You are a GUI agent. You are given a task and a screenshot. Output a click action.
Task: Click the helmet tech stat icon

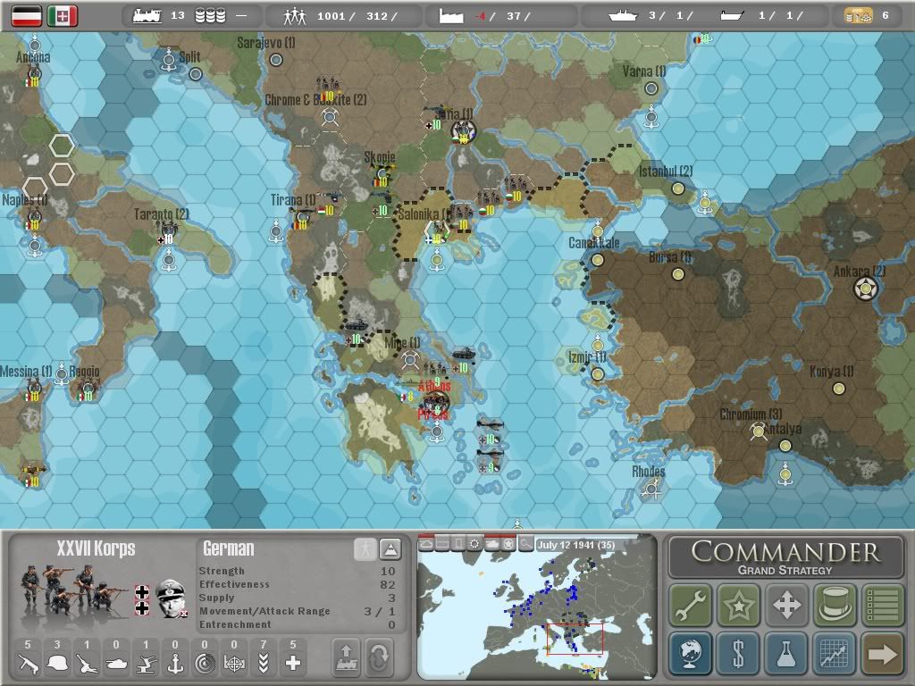(x=57, y=664)
